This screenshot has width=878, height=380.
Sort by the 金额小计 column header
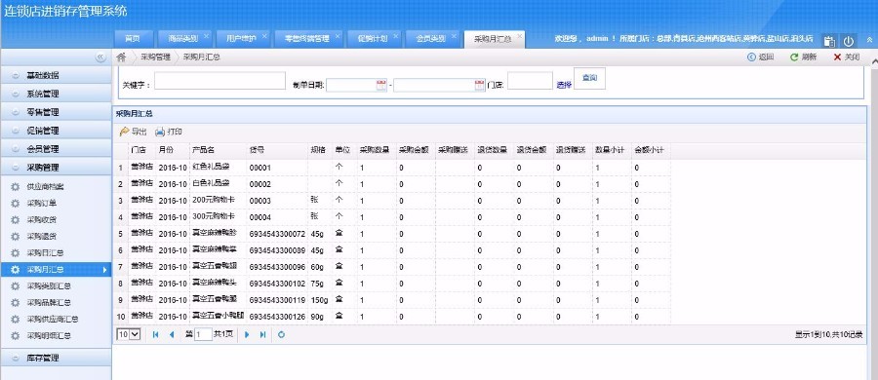pos(652,151)
